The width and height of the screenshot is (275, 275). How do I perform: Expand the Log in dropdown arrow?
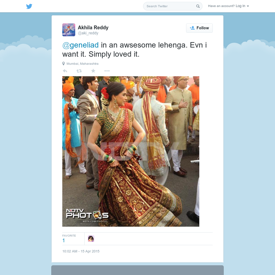click(x=248, y=6)
